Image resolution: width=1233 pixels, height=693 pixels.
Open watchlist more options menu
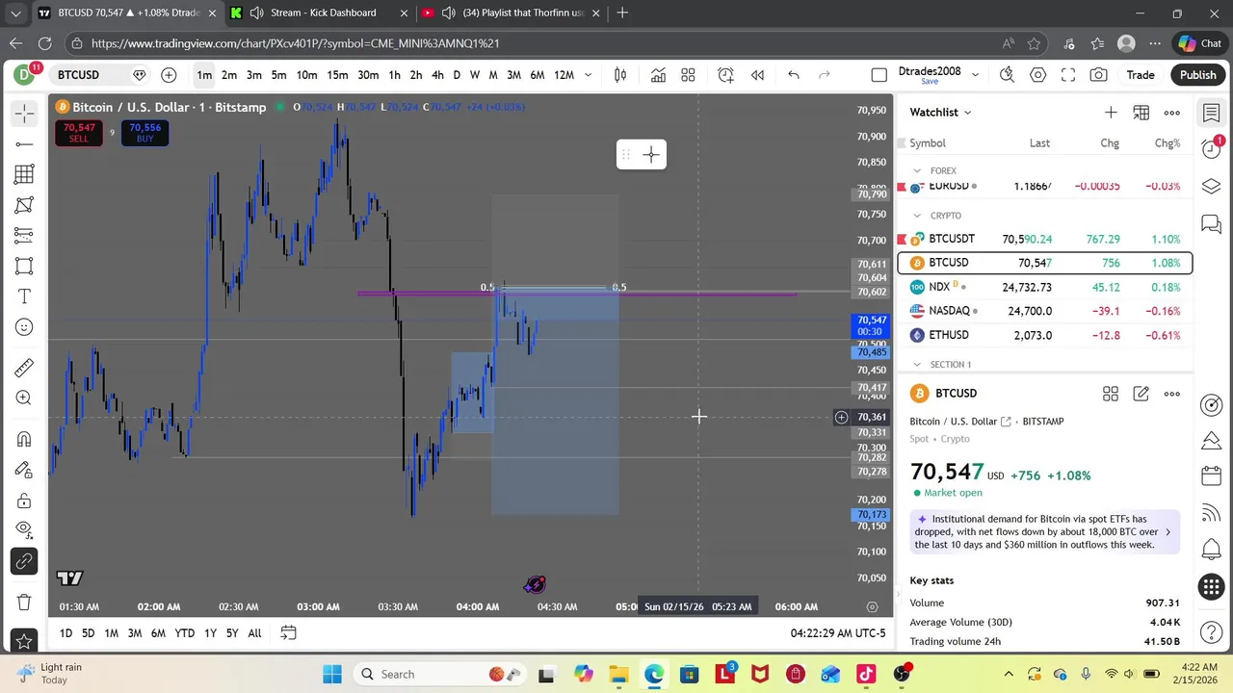click(1172, 113)
